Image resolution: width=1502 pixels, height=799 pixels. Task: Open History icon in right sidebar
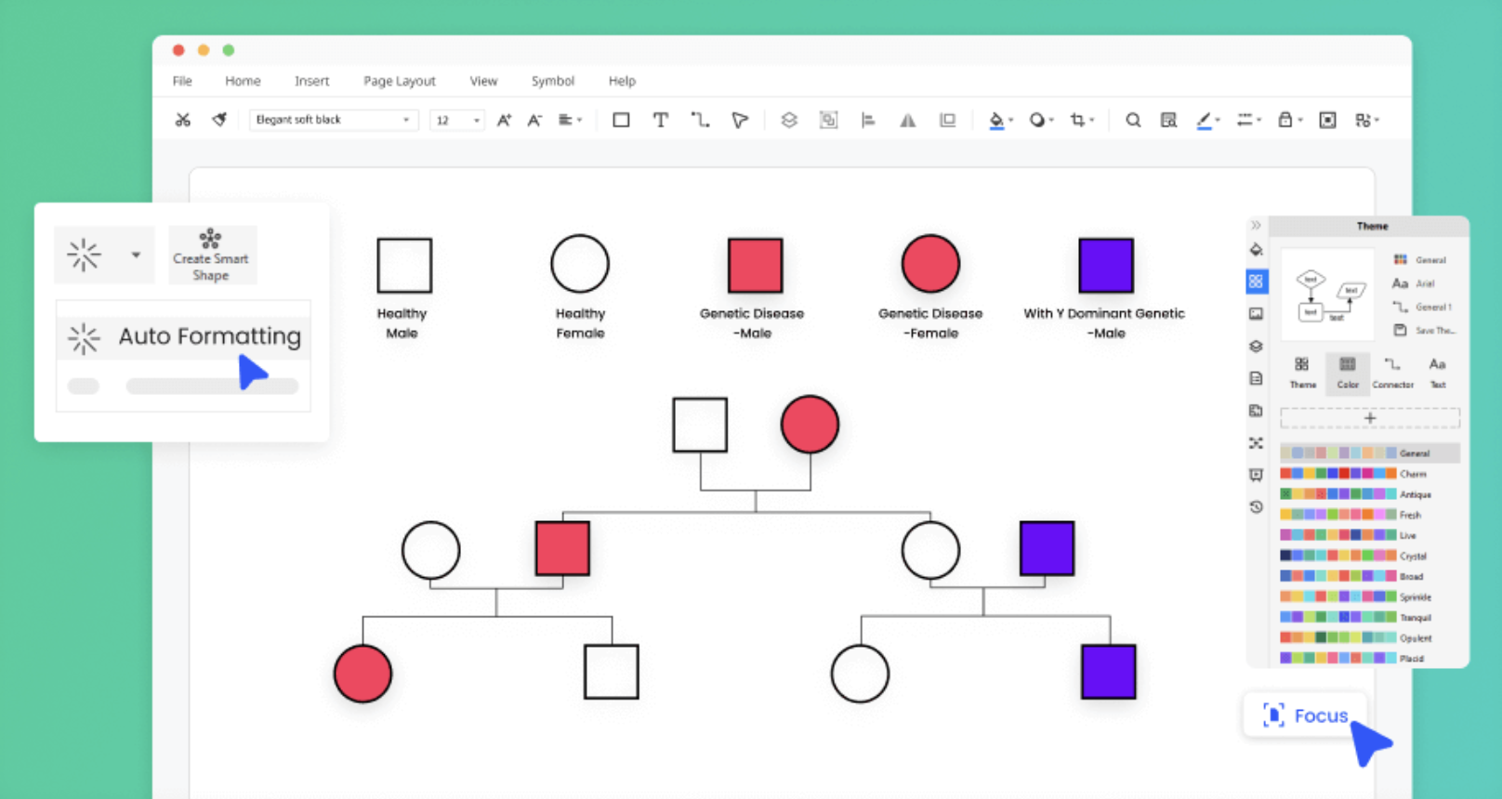click(x=1257, y=507)
